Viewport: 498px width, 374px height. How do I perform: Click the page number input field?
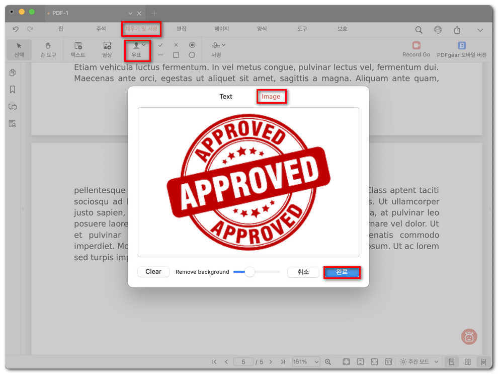pyautogui.click(x=244, y=362)
